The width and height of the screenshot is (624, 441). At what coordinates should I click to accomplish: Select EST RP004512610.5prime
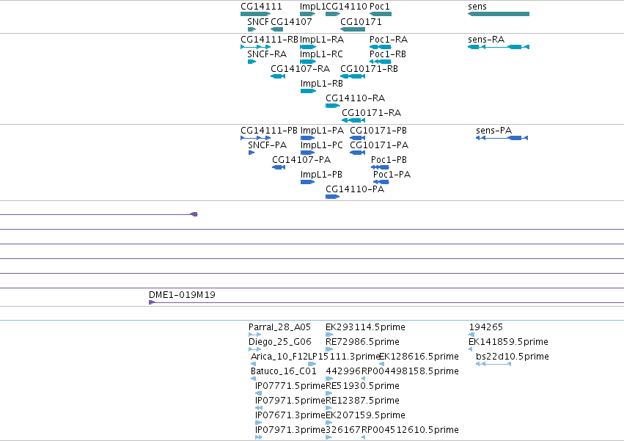pyautogui.click(x=364, y=438)
